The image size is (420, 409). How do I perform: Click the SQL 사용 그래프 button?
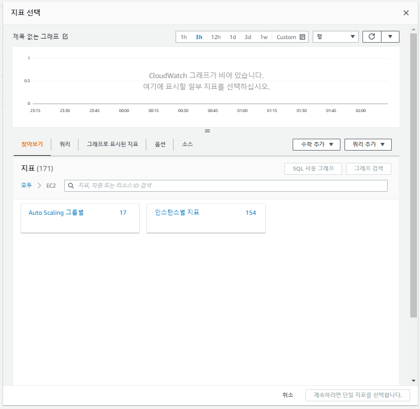tap(313, 169)
